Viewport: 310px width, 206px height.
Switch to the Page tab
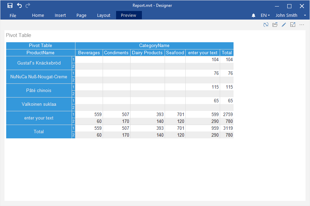[81, 15]
